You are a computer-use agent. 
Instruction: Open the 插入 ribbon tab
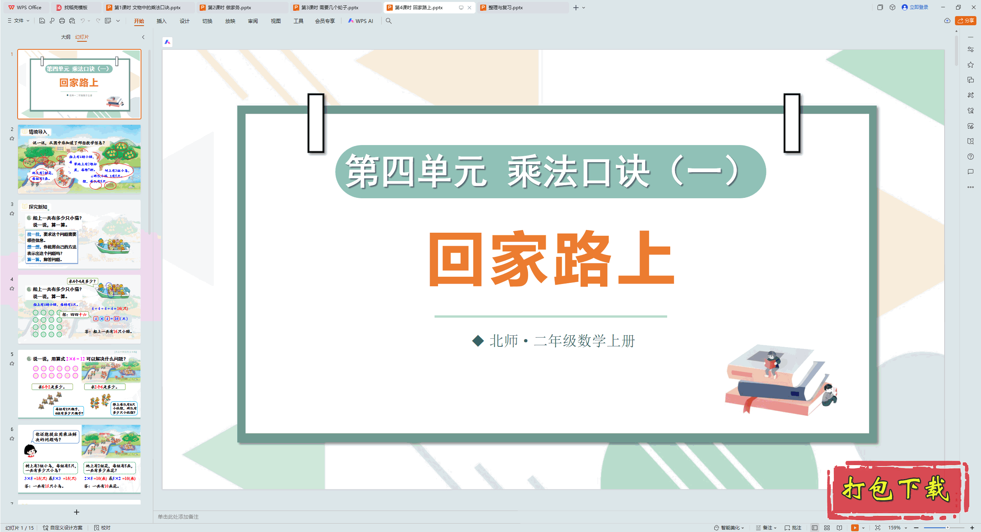click(161, 21)
